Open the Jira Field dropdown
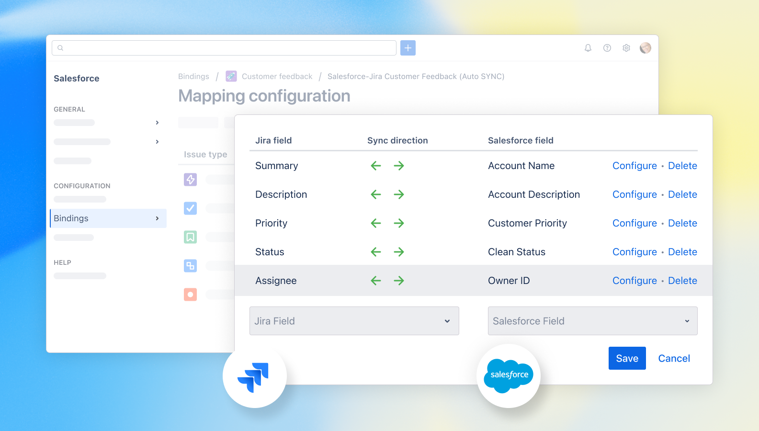The width and height of the screenshot is (759, 431). 354,321
